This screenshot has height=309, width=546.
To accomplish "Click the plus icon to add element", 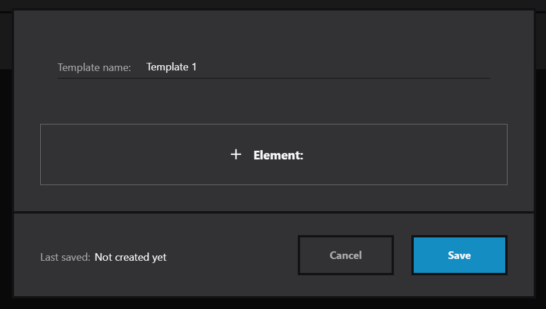I will click(x=236, y=154).
